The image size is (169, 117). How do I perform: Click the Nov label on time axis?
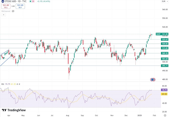point(112,116)
